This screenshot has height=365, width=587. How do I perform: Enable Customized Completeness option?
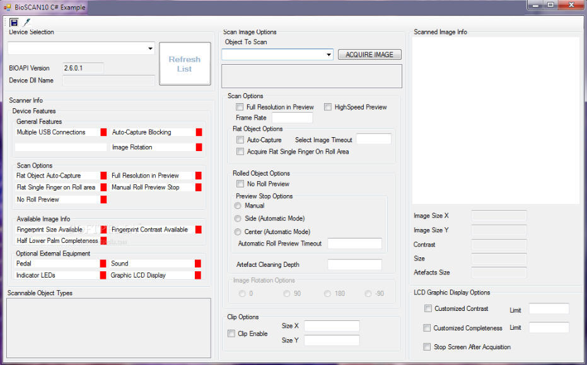pyautogui.click(x=427, y=327)
